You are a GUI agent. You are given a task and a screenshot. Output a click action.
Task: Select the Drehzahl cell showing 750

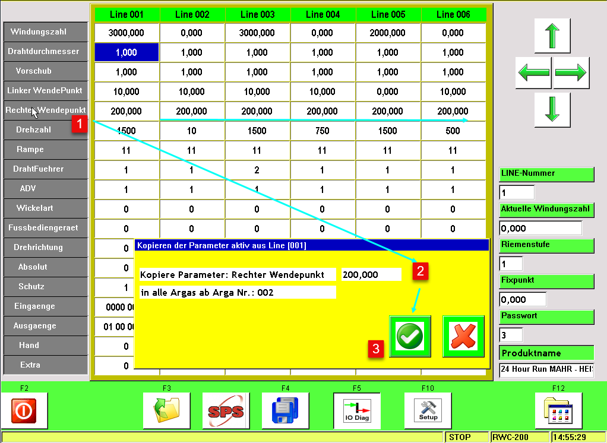click(323, 131)
